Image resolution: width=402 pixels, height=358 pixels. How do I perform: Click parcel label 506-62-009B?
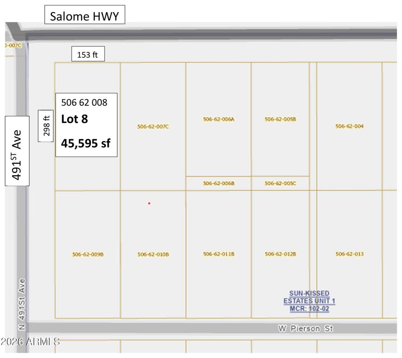point(88,254)
